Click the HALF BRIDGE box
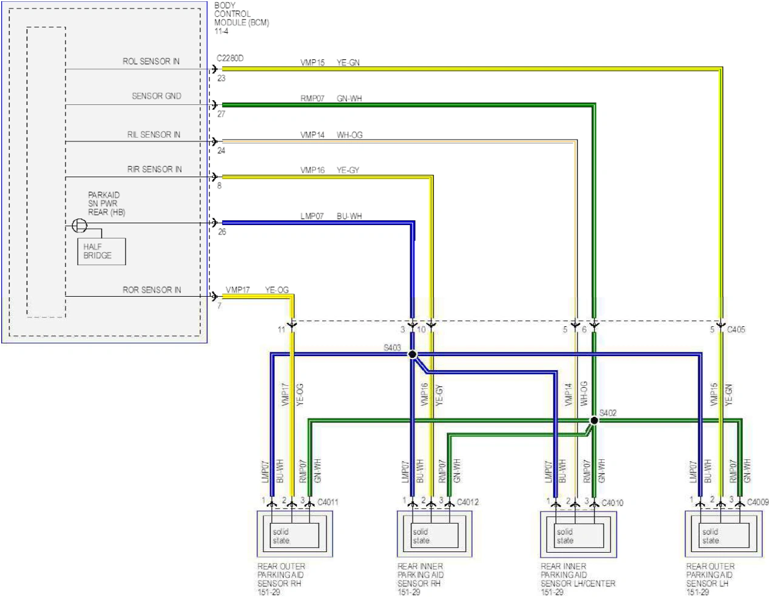The image size is (770, 597). pos(101,251)
